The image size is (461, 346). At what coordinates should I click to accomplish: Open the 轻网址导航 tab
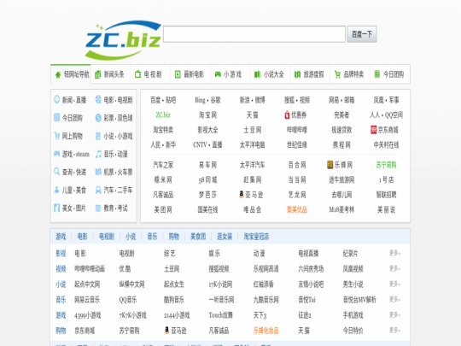tap(71, 74)
